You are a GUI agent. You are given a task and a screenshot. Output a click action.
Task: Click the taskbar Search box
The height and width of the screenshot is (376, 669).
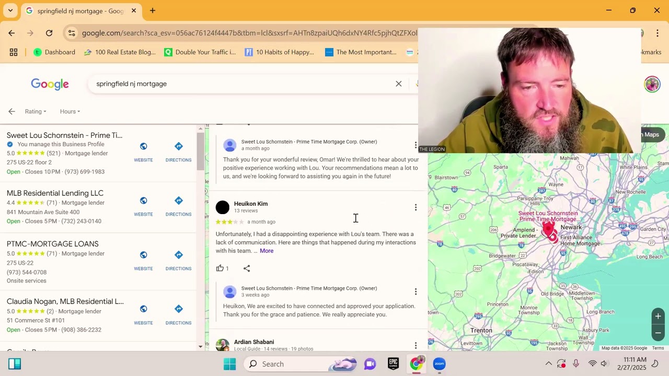pos(301,364)
